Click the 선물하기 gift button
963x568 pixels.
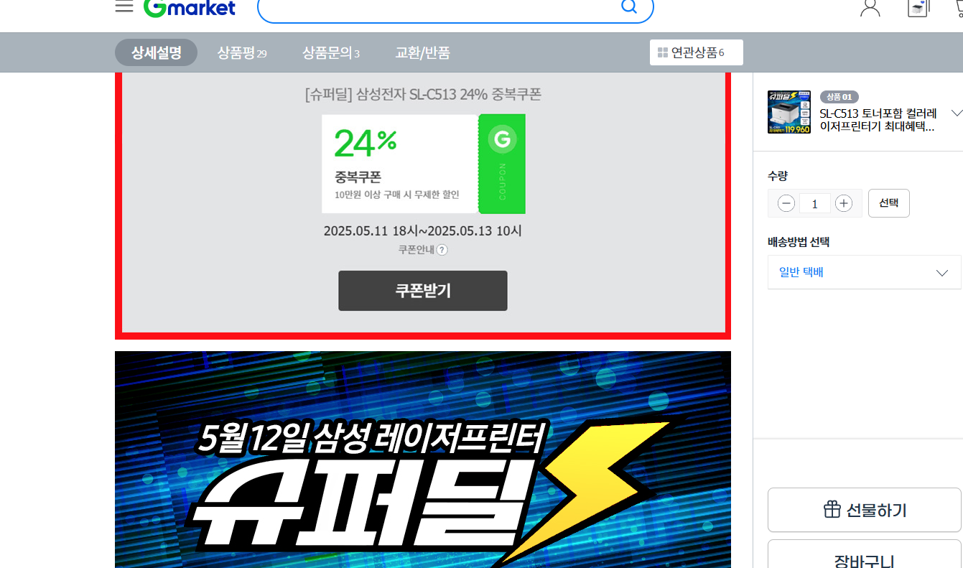[x=864, y=510]
